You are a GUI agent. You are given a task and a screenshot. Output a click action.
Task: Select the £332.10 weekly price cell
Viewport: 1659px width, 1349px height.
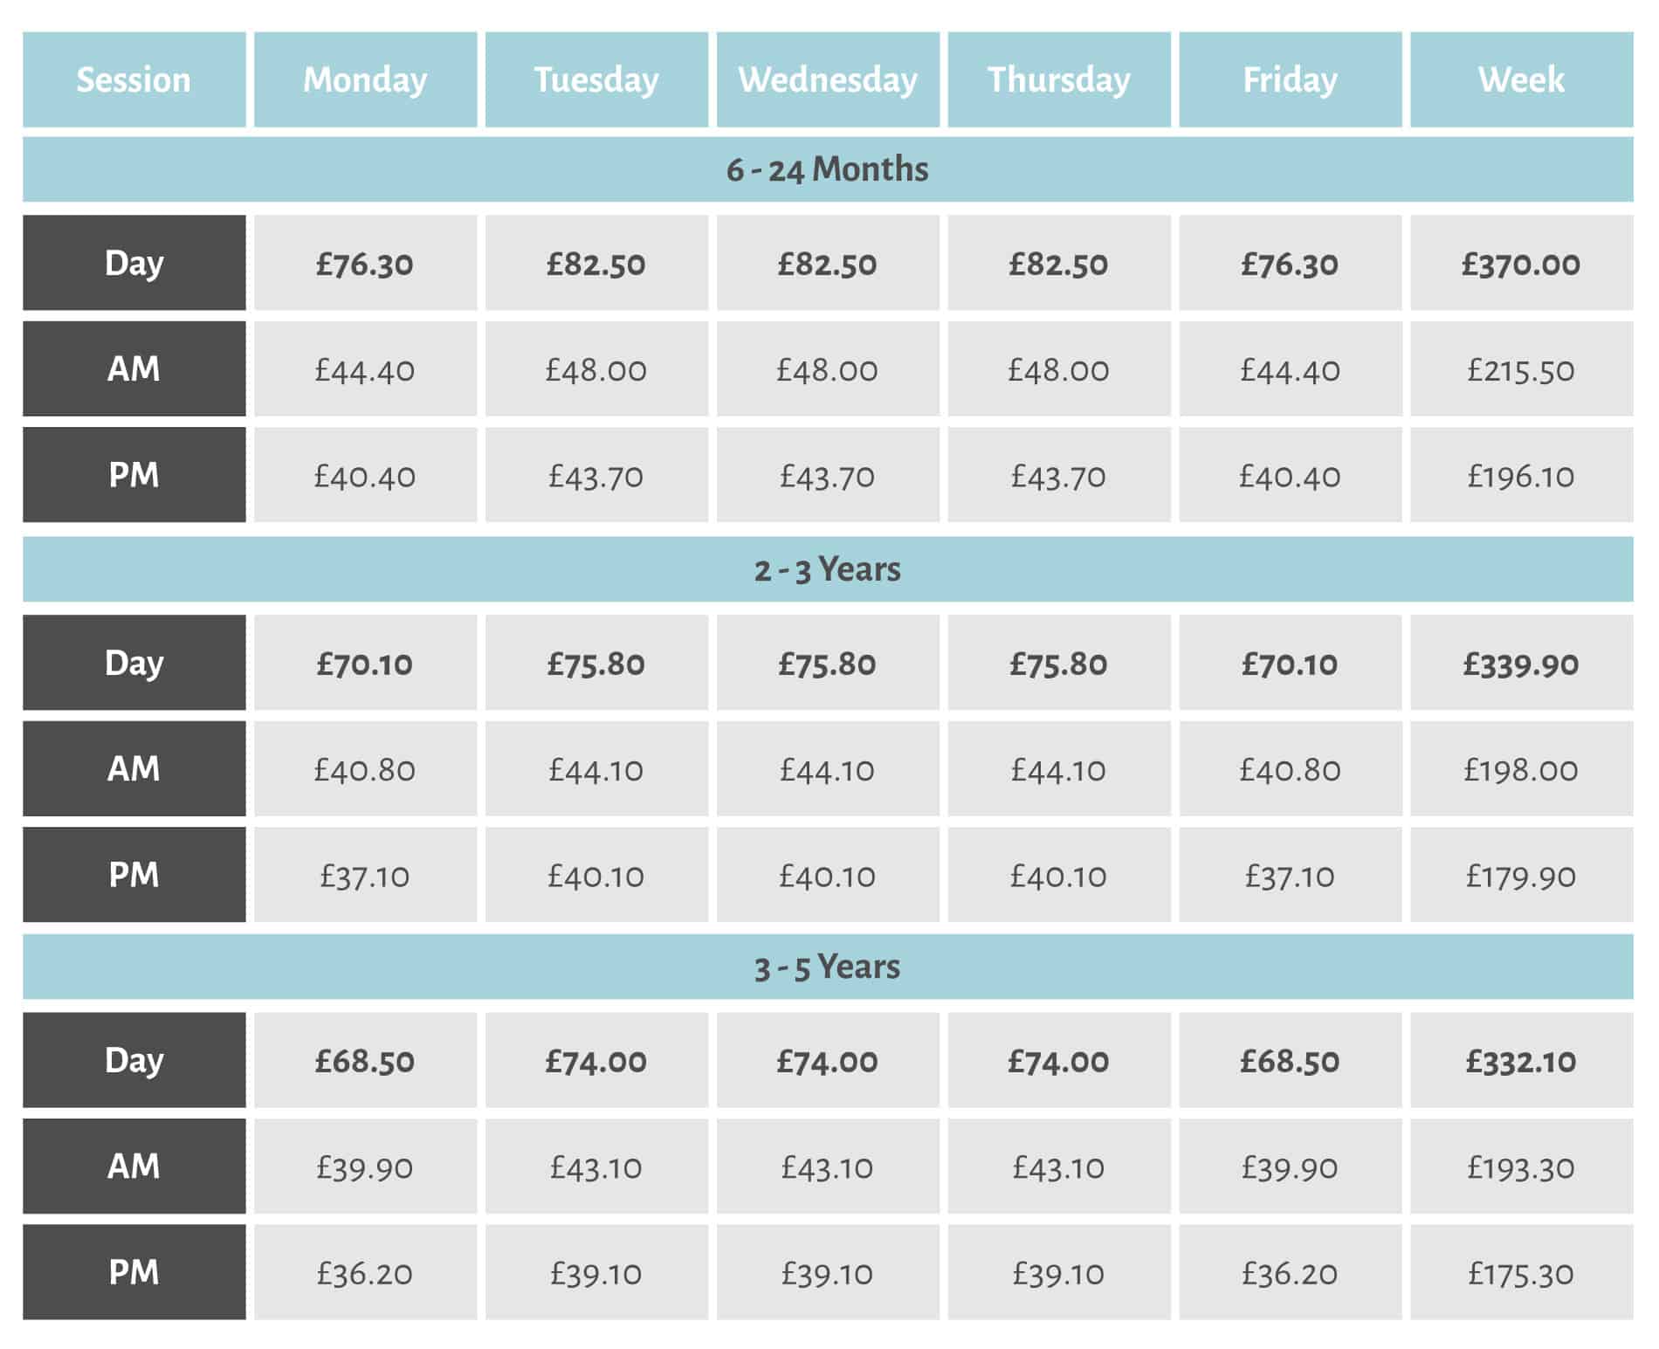(1521, 1060)
